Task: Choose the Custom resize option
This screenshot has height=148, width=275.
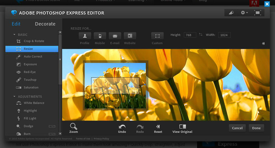Action: click(x=157, y=36)
